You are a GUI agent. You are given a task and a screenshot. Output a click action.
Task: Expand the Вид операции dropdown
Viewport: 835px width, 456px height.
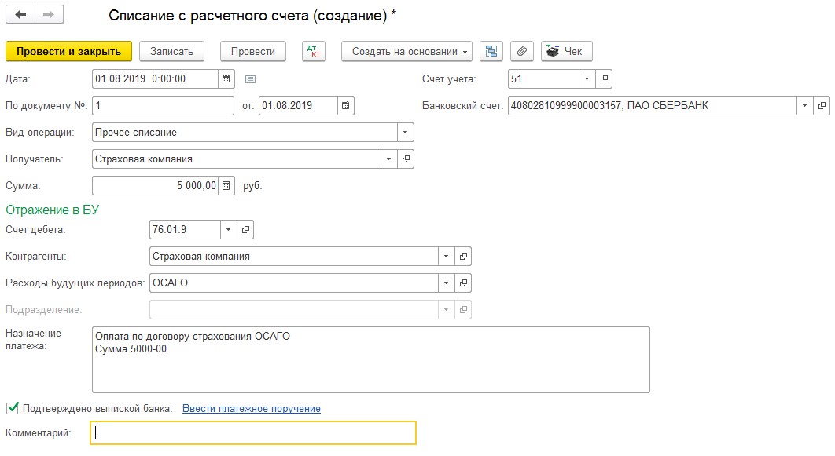(405, 132)
